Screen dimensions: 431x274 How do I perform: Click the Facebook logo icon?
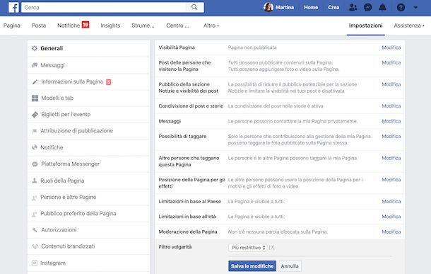(x=13, y=8)
